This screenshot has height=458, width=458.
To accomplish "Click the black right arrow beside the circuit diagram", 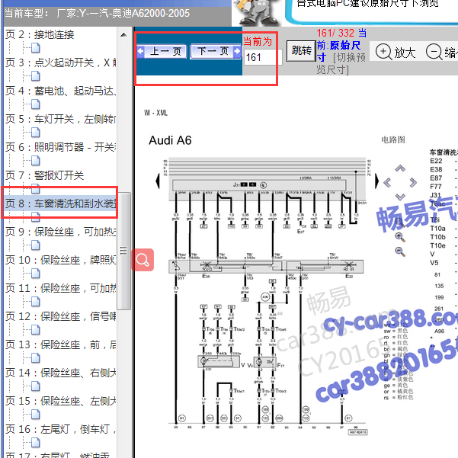I will coord(376,181).
